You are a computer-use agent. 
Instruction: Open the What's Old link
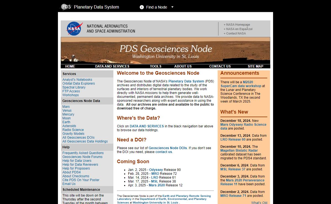pyautogui.click(x=259, y=203)
